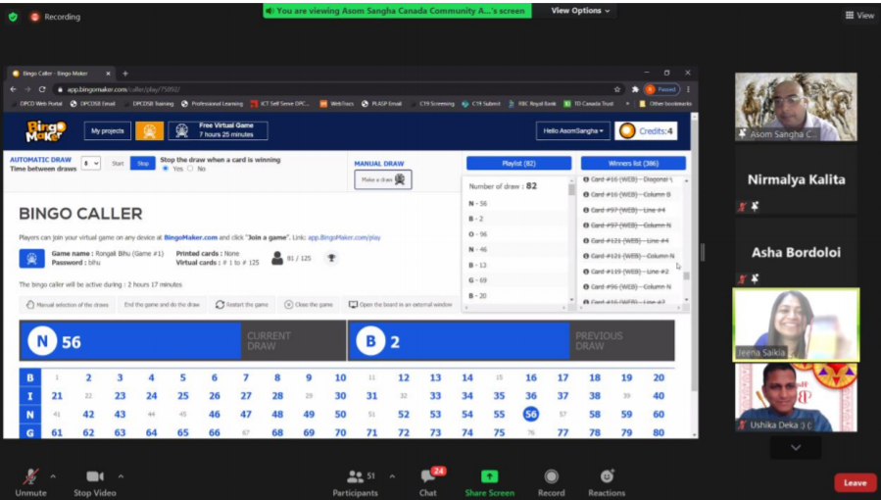
Task: Open a new browser tab
Action: tap(125, 74)
